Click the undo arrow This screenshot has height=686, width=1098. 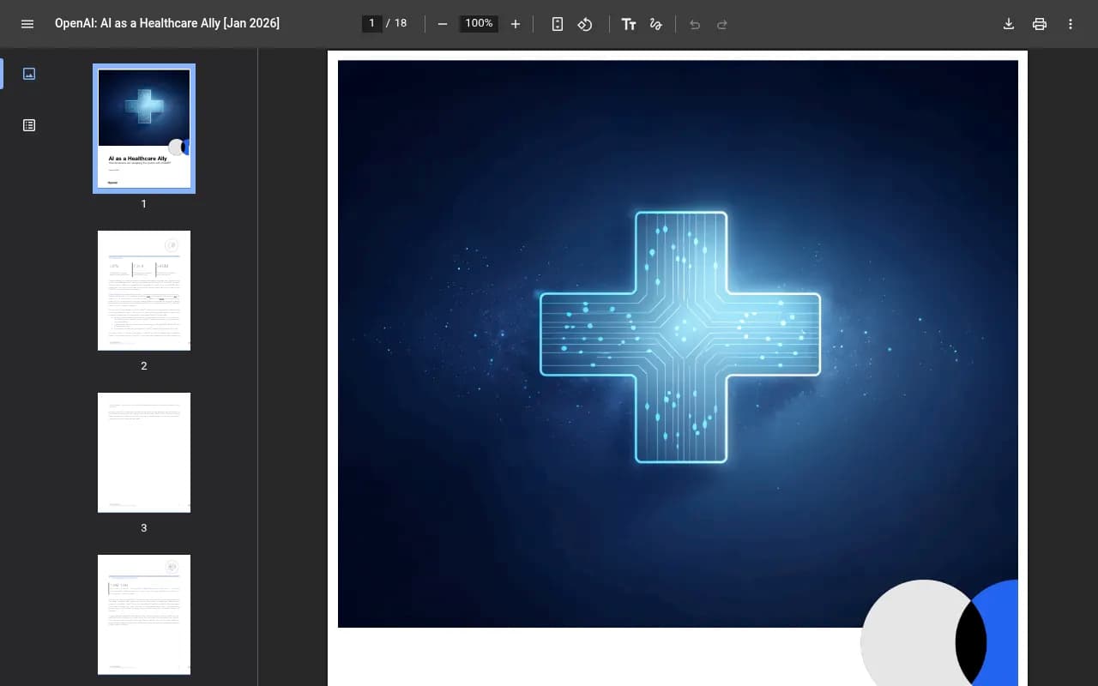point(695,24)
